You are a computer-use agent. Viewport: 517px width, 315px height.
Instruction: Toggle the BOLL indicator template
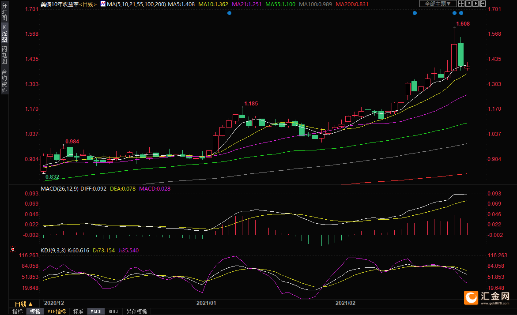click(113, 311)
